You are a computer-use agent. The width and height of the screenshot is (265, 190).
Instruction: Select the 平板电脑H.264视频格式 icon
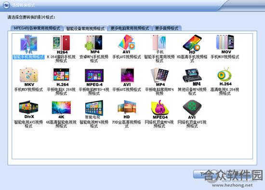click(61, 77)
